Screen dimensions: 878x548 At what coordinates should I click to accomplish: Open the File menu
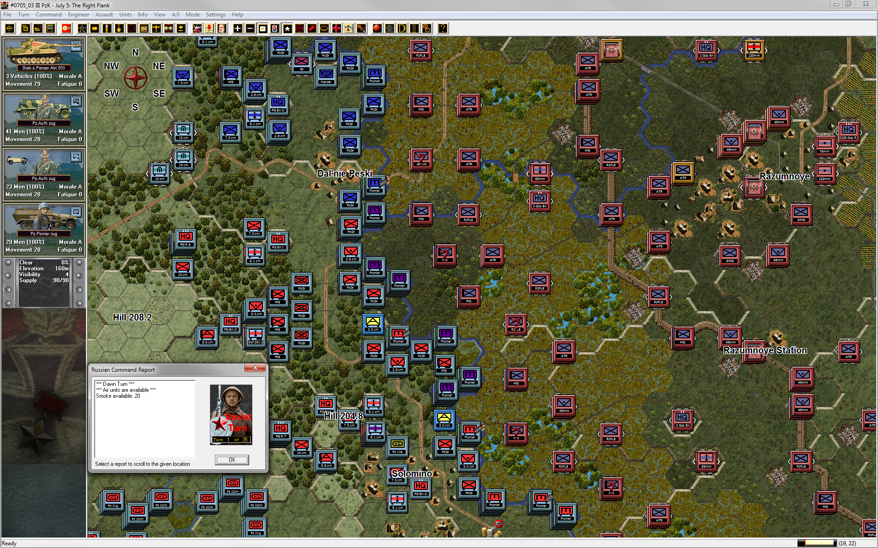tap(7, 15)
